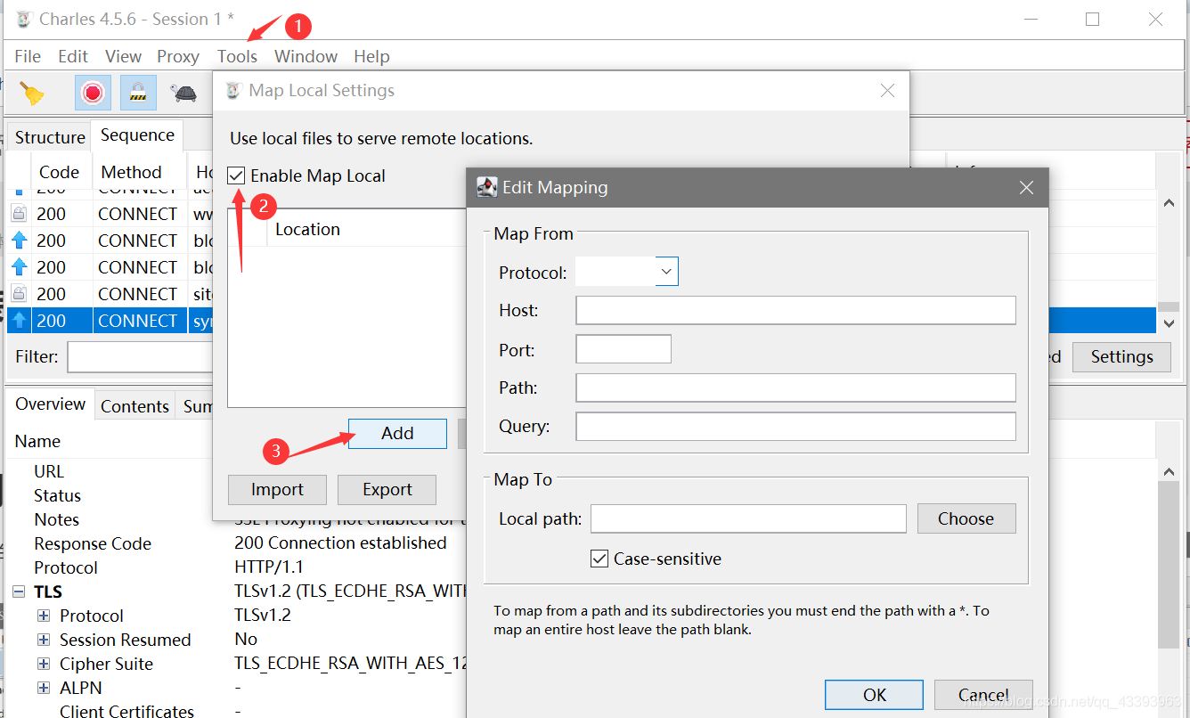Viewport: 1190px width, 718px height.
Task: Close the Map Local Settings dialog
Action: 887,90
